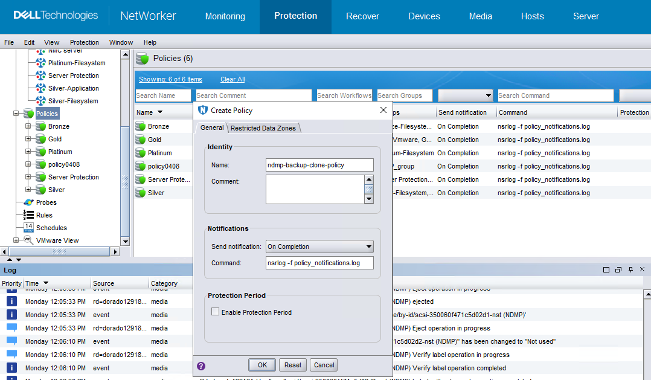
Task: Open the Recover tab
Action: (362, 16)
